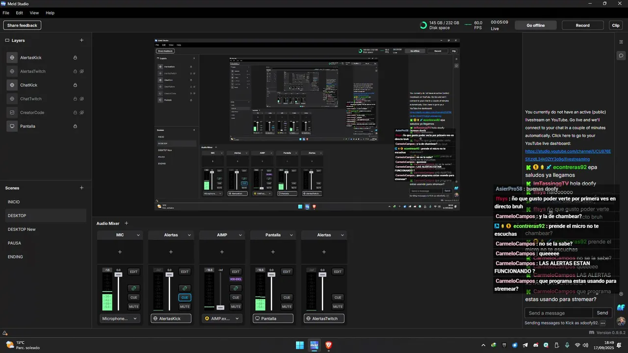Expand the first Alertas track header dropdown
The width and height of the screenshot is (628, 353).
[189, 235]
